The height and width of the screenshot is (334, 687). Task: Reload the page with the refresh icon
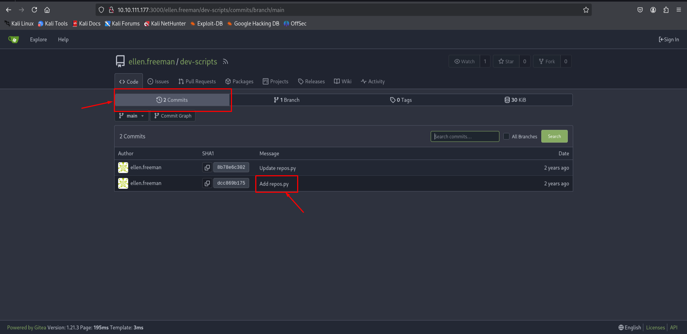tap(34, 10)
